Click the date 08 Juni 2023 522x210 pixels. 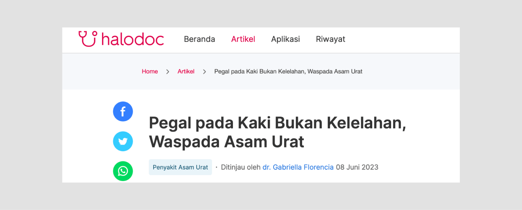(357, 167)
